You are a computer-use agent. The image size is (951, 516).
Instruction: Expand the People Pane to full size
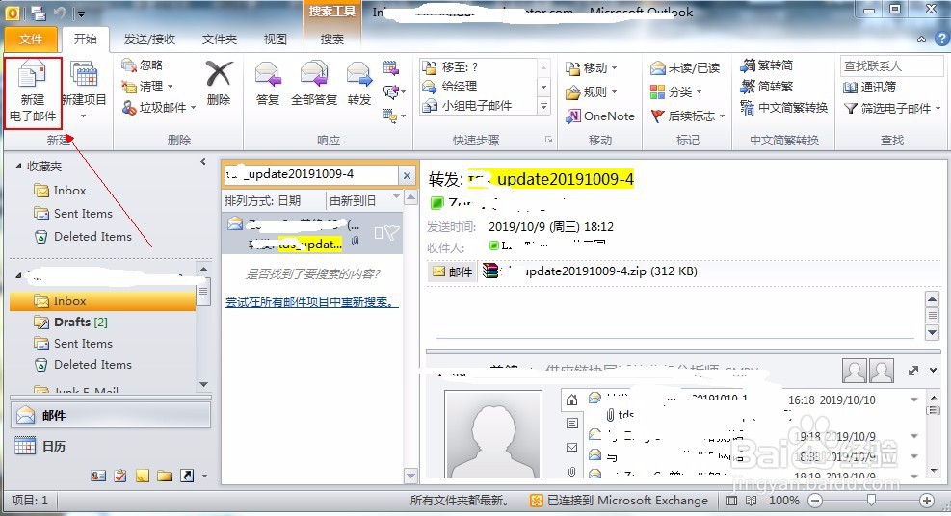pos(912,371)
